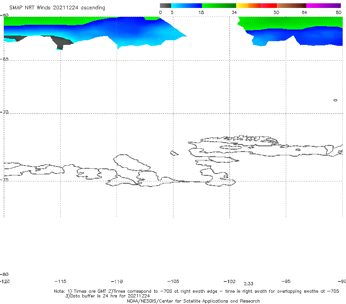Click the 'Times are GMT' note line
Image resolution: width=346 pixels, height=304 pixels.
tap(196, 291)
